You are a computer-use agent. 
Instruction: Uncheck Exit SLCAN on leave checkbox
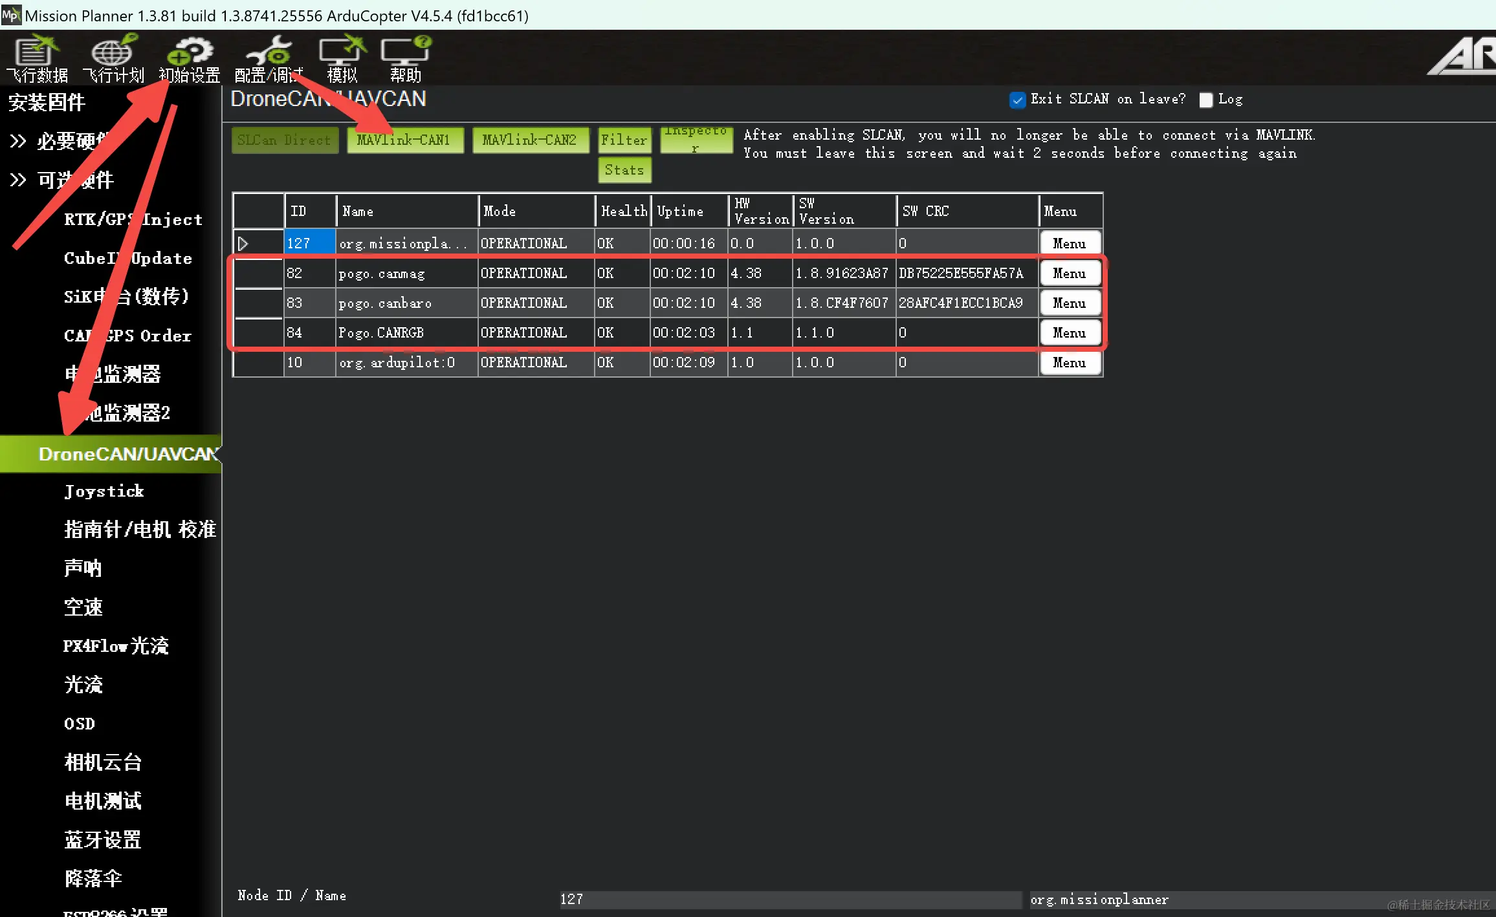(1017, 100)
